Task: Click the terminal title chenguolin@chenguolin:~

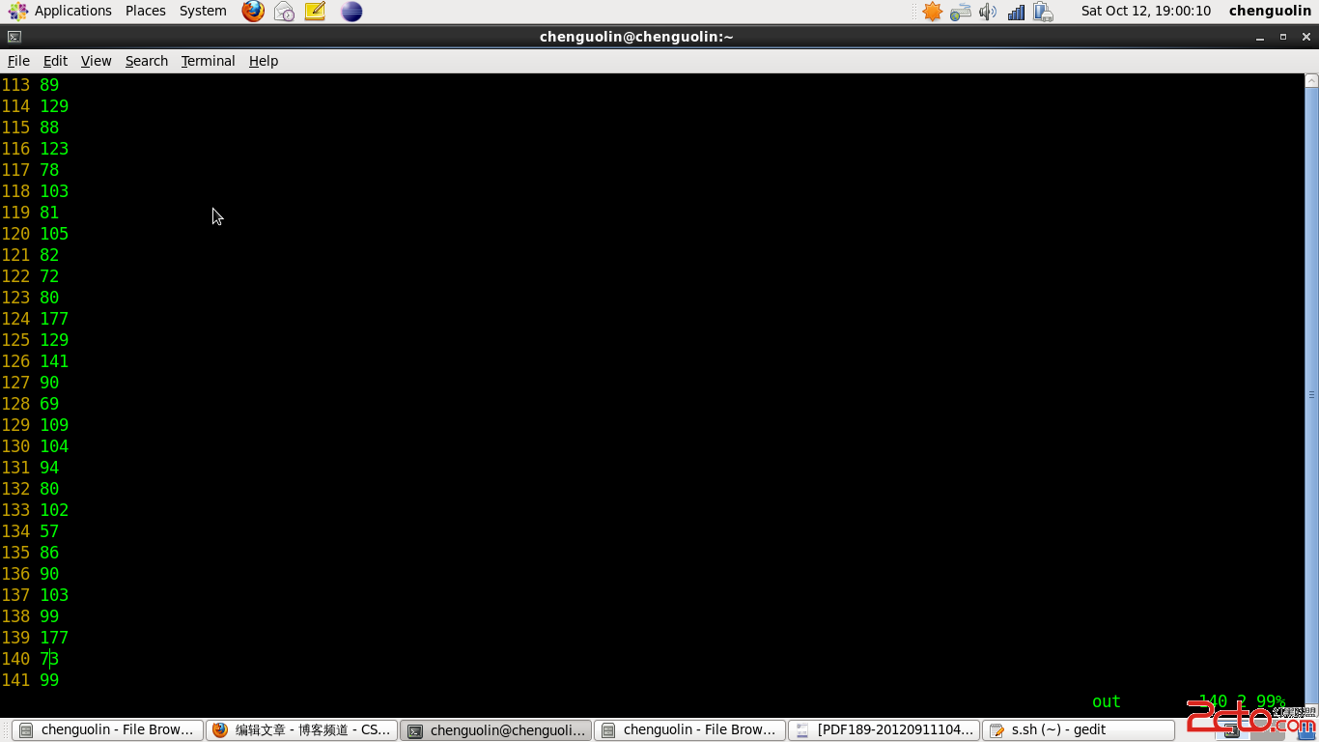Action: click(x=636, y=37)
